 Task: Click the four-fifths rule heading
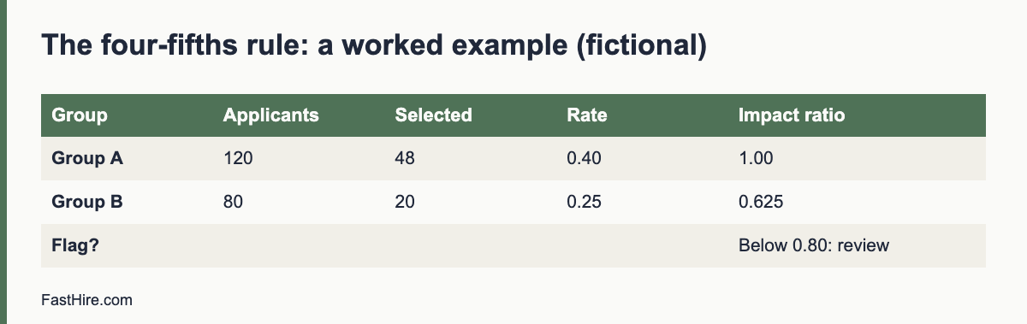coord(373,45)
